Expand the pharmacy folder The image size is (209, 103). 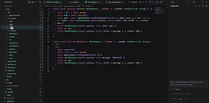(22, 52)
